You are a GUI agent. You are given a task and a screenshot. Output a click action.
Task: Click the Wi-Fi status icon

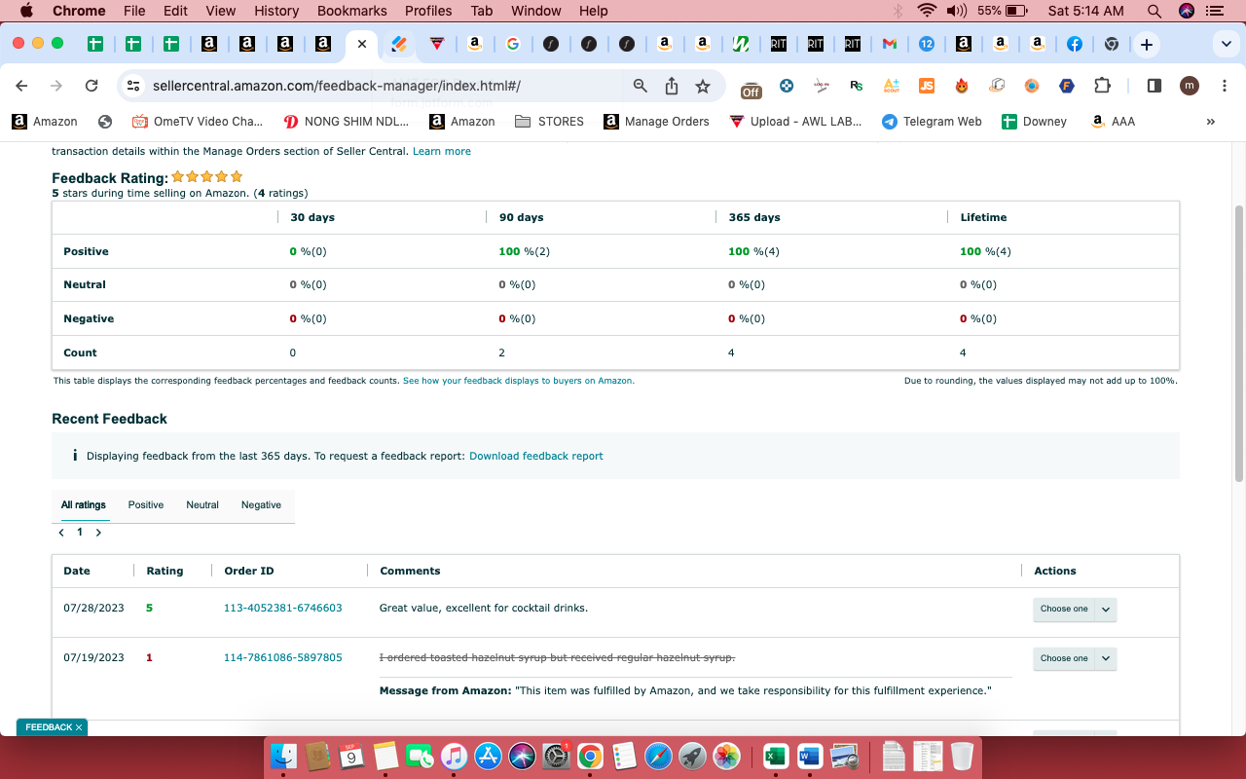point(927,11)
